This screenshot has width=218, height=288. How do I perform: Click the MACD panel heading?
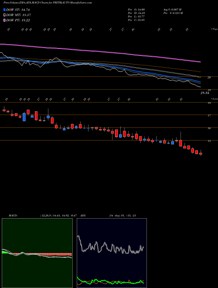pyautogui.click(x=13, y=216)
